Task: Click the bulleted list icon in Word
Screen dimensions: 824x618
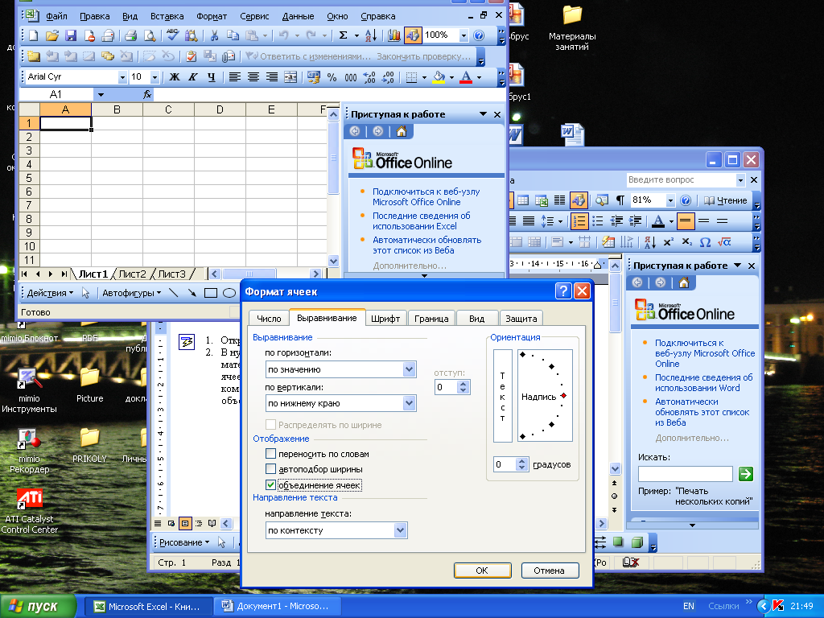Action: [598, 221]
